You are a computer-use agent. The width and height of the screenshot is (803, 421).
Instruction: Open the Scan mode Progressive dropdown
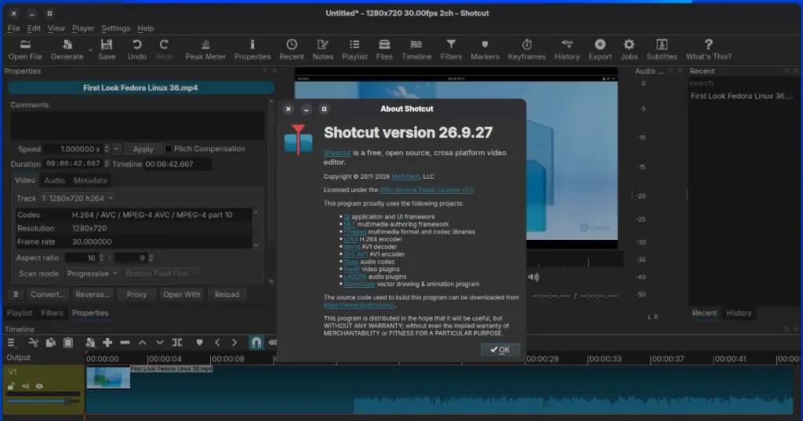(93, 274)
